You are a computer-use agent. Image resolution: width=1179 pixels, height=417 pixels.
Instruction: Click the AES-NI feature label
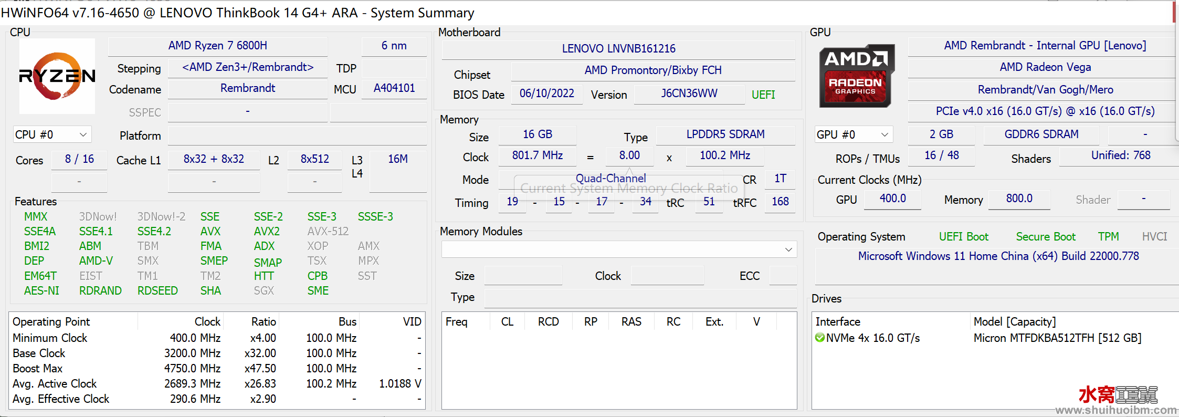click(41, 291)
